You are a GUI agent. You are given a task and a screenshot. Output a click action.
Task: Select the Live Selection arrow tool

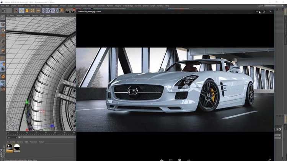(16, 11)
